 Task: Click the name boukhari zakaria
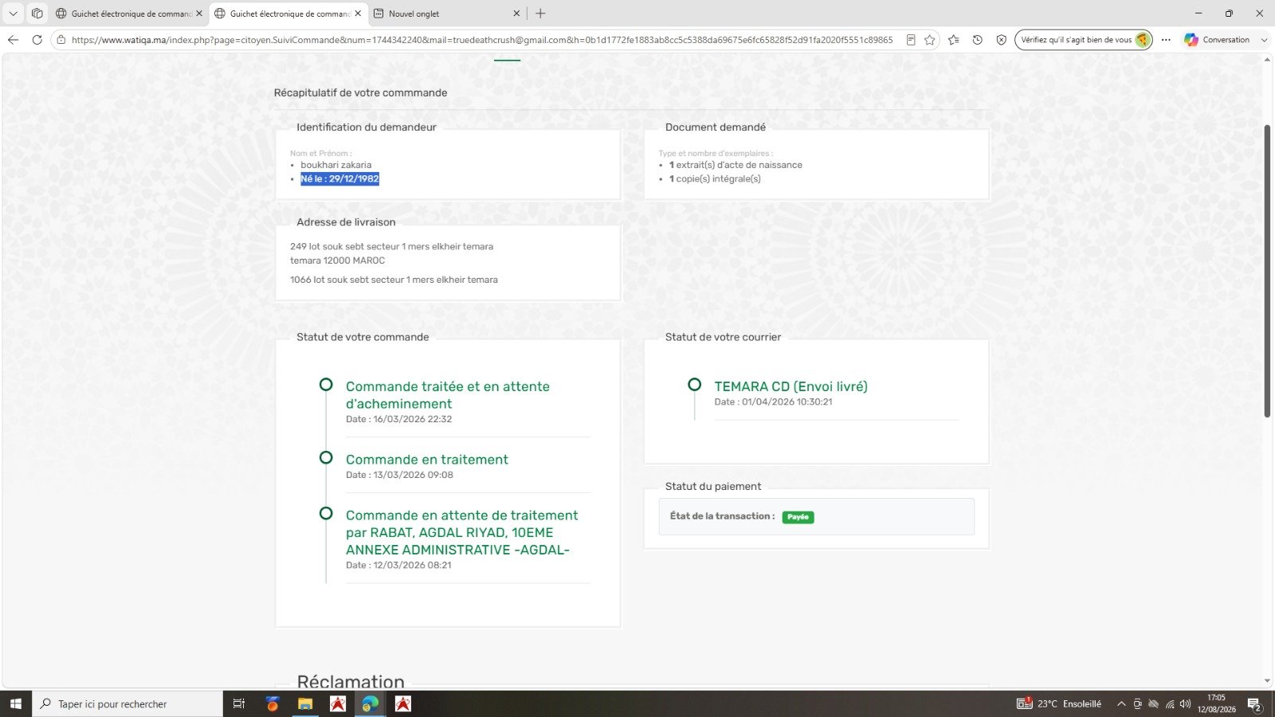click(x=335, y=165)
